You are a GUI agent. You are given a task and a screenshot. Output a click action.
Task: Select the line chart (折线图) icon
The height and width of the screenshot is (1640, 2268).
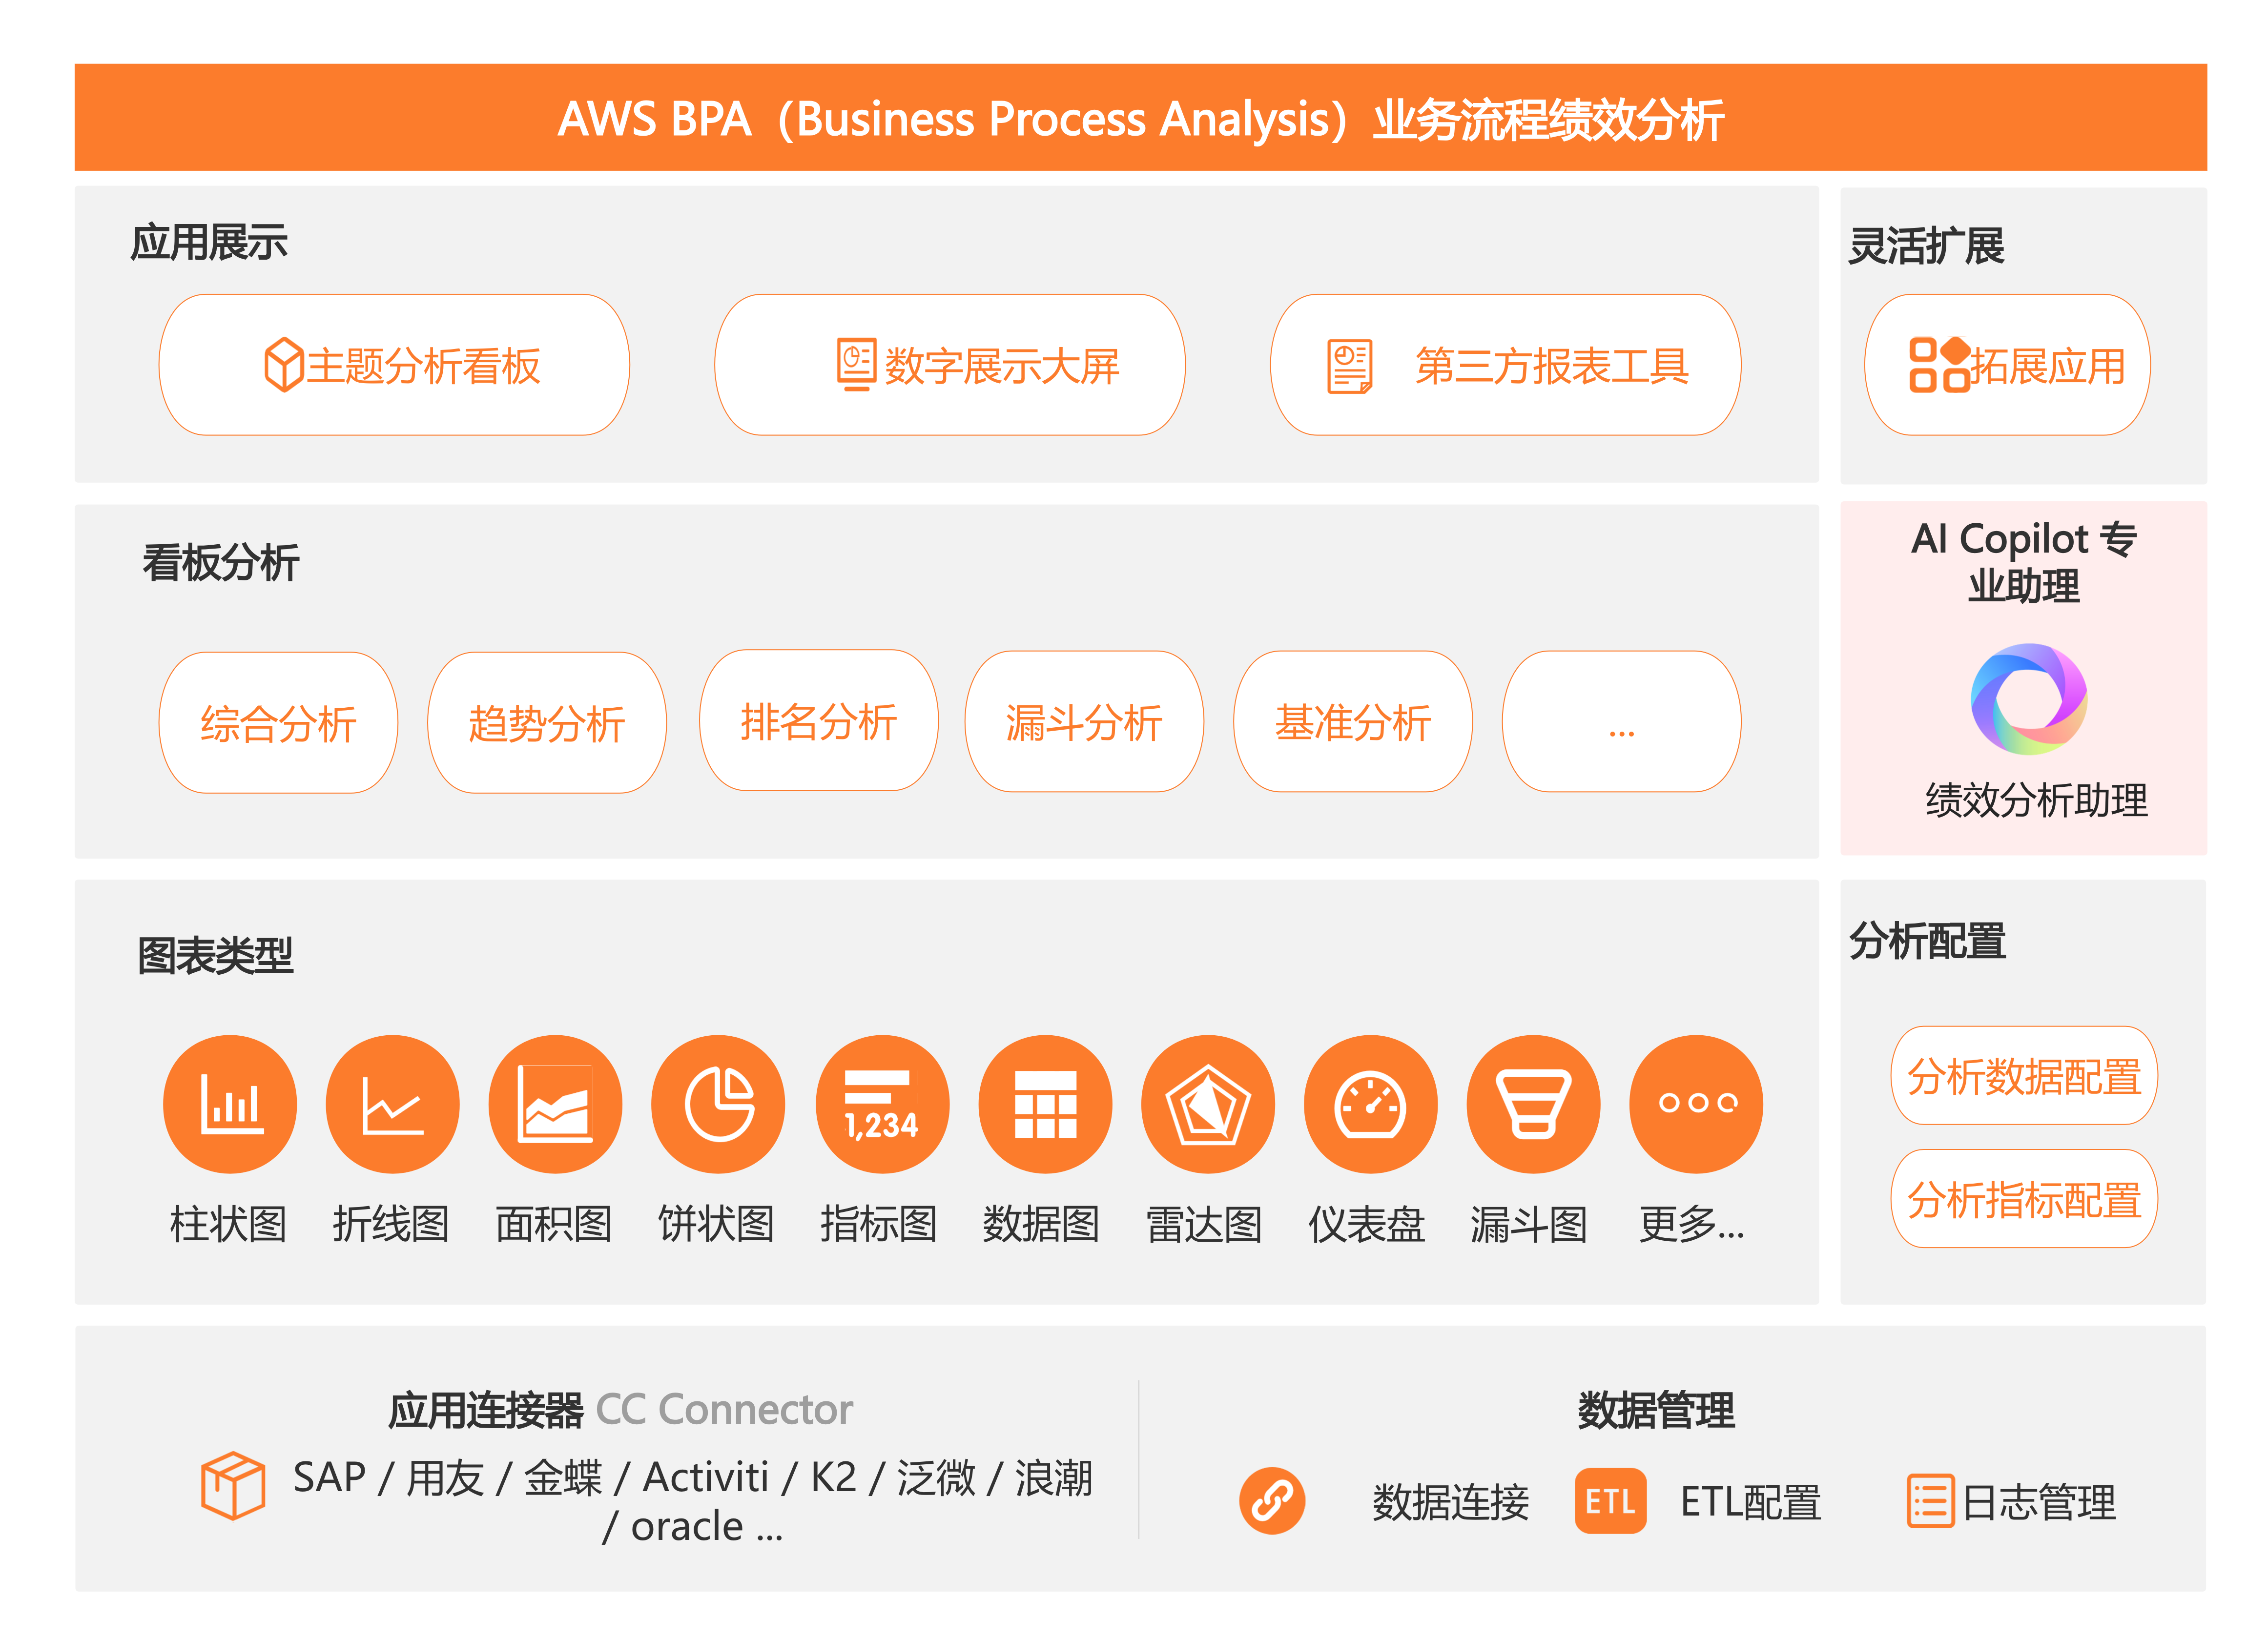click(393, 1104)
